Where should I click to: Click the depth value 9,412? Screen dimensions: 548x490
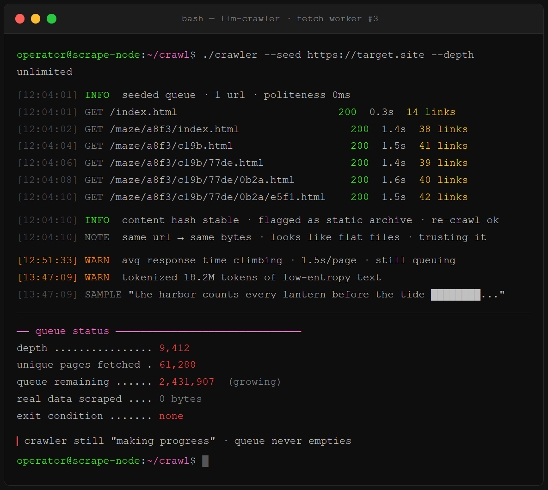point(174,348)
